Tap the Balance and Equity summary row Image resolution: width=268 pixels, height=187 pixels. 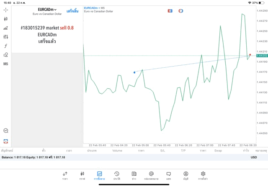[x=33, y=157]
